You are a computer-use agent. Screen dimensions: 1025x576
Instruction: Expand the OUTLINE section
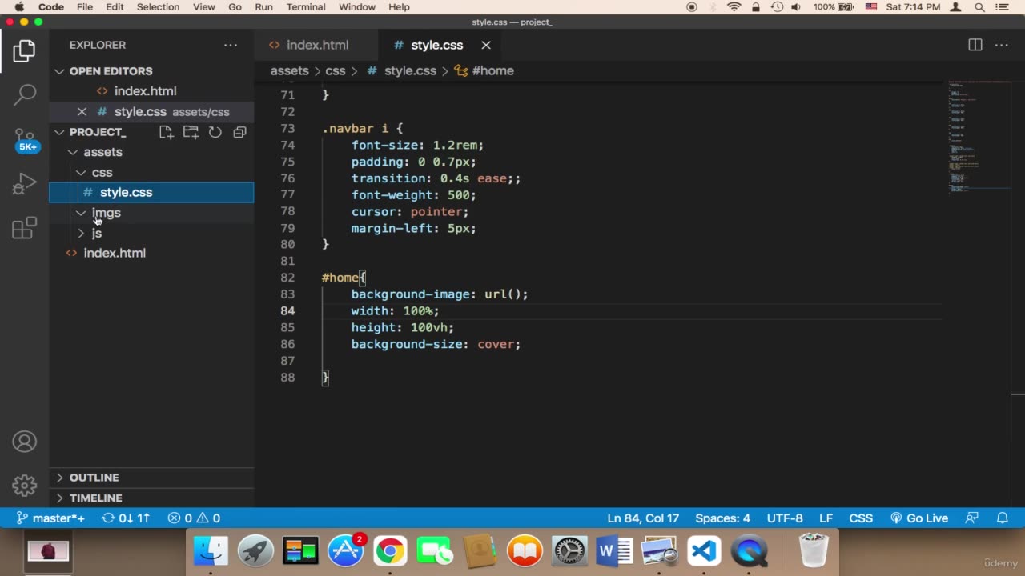coord(94,478)
